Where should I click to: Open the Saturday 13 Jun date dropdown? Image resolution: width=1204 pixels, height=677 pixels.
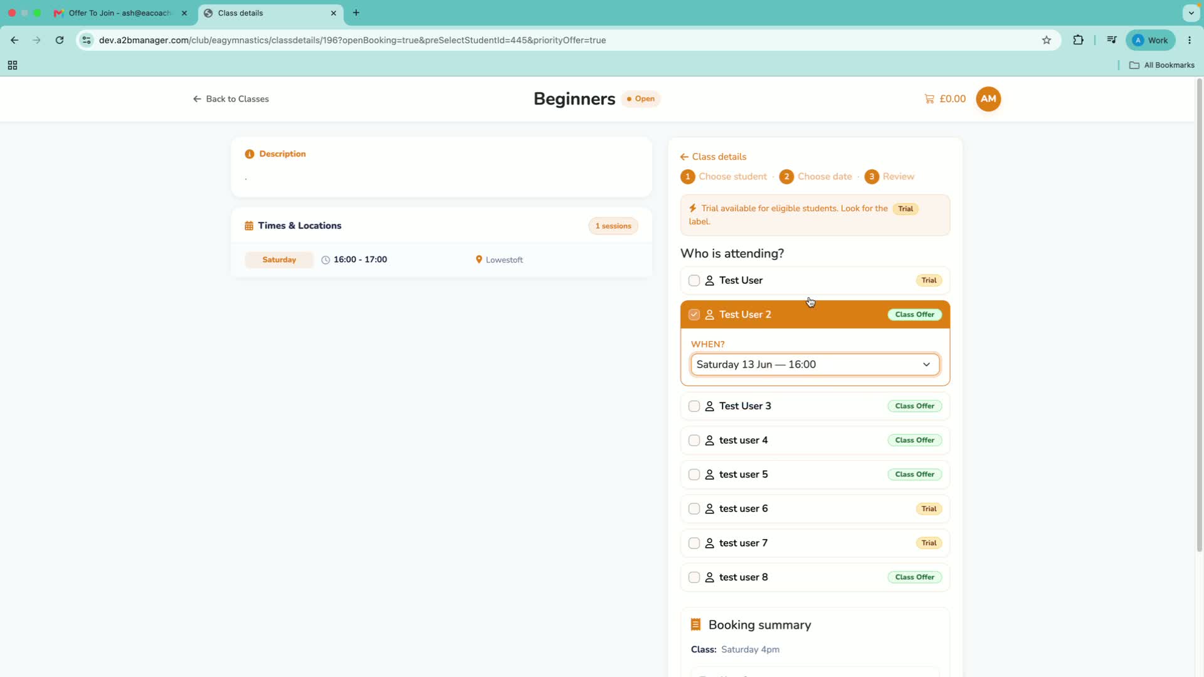(815, 365)
